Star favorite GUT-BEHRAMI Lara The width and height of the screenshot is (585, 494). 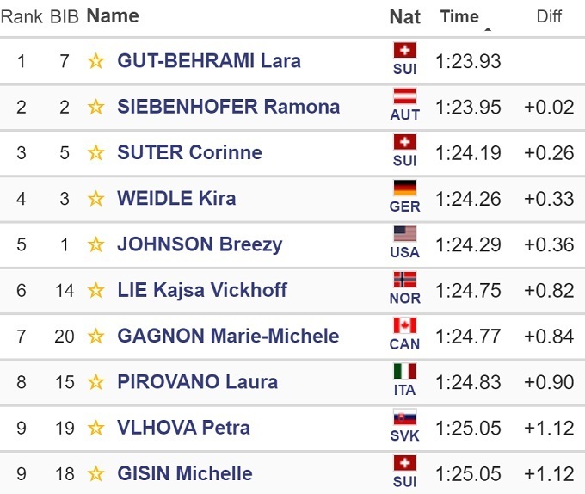[x=96, y=61]
